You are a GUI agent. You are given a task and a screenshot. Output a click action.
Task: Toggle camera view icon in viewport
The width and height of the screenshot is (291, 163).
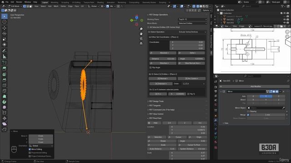pyautogui.click(x=141, y=38)
